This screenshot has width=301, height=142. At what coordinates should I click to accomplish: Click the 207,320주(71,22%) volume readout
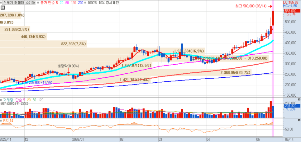(14, 103)
